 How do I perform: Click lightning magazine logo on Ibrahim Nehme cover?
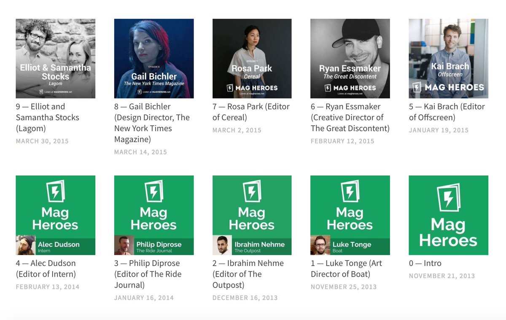pos(252,191)
